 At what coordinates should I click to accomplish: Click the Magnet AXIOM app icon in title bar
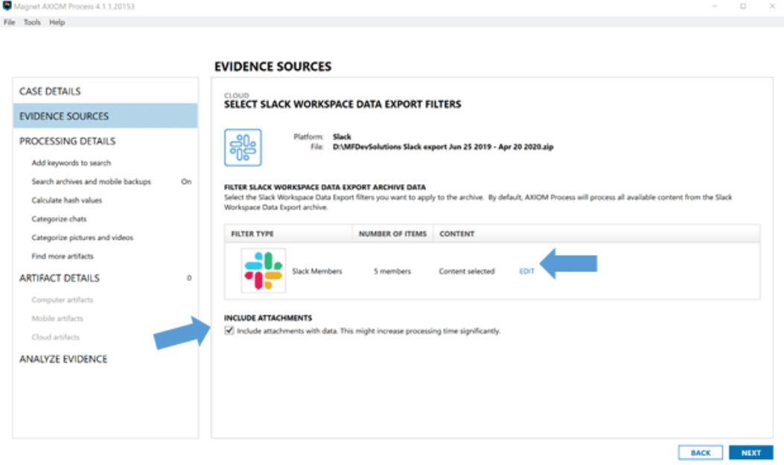pyautogui.click(x=7, y=6)
